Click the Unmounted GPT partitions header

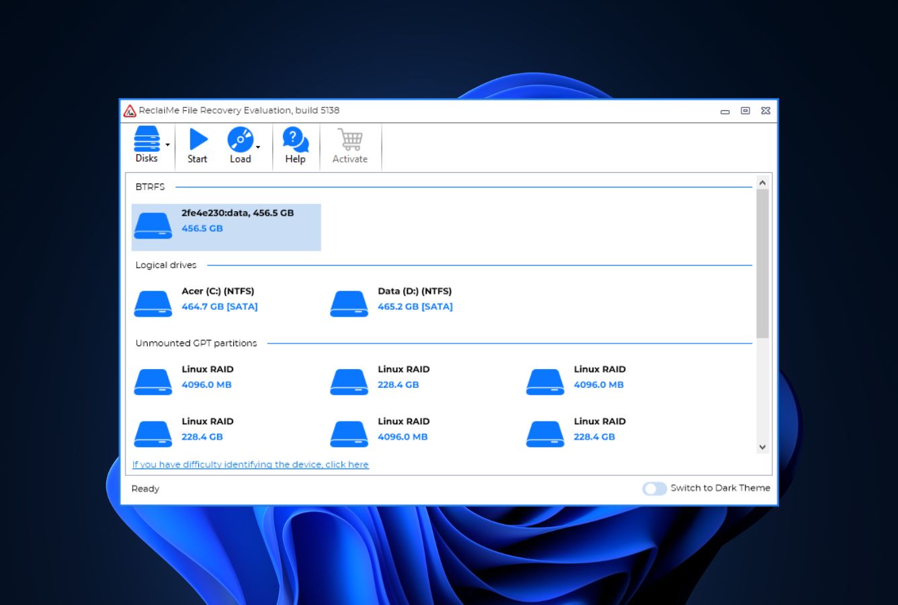click(x=196, y=343)
